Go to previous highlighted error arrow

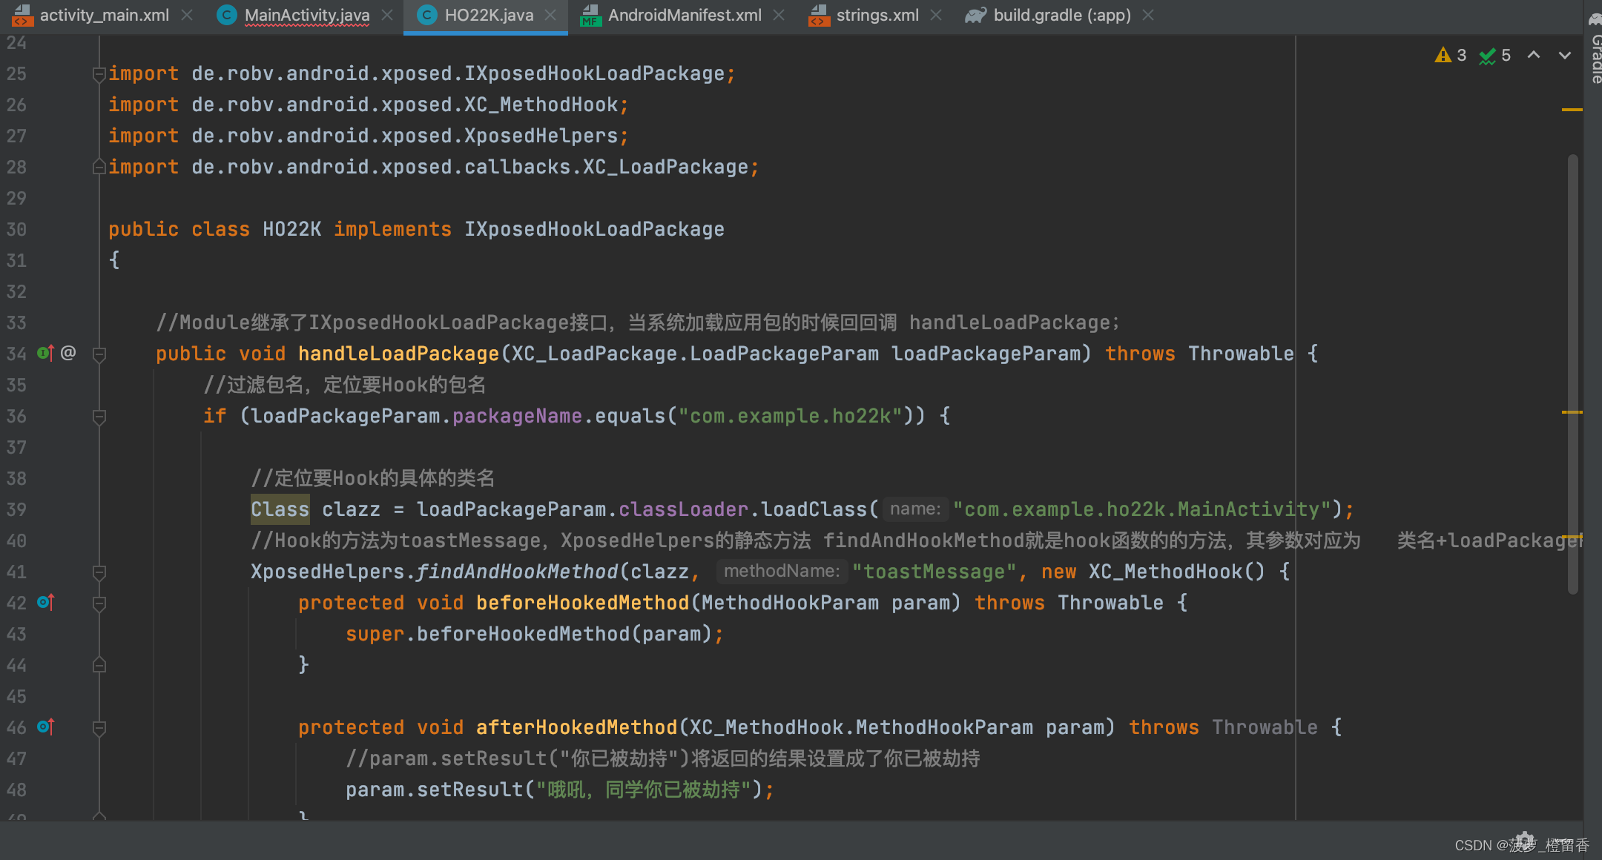click(x=1534, y=56)
